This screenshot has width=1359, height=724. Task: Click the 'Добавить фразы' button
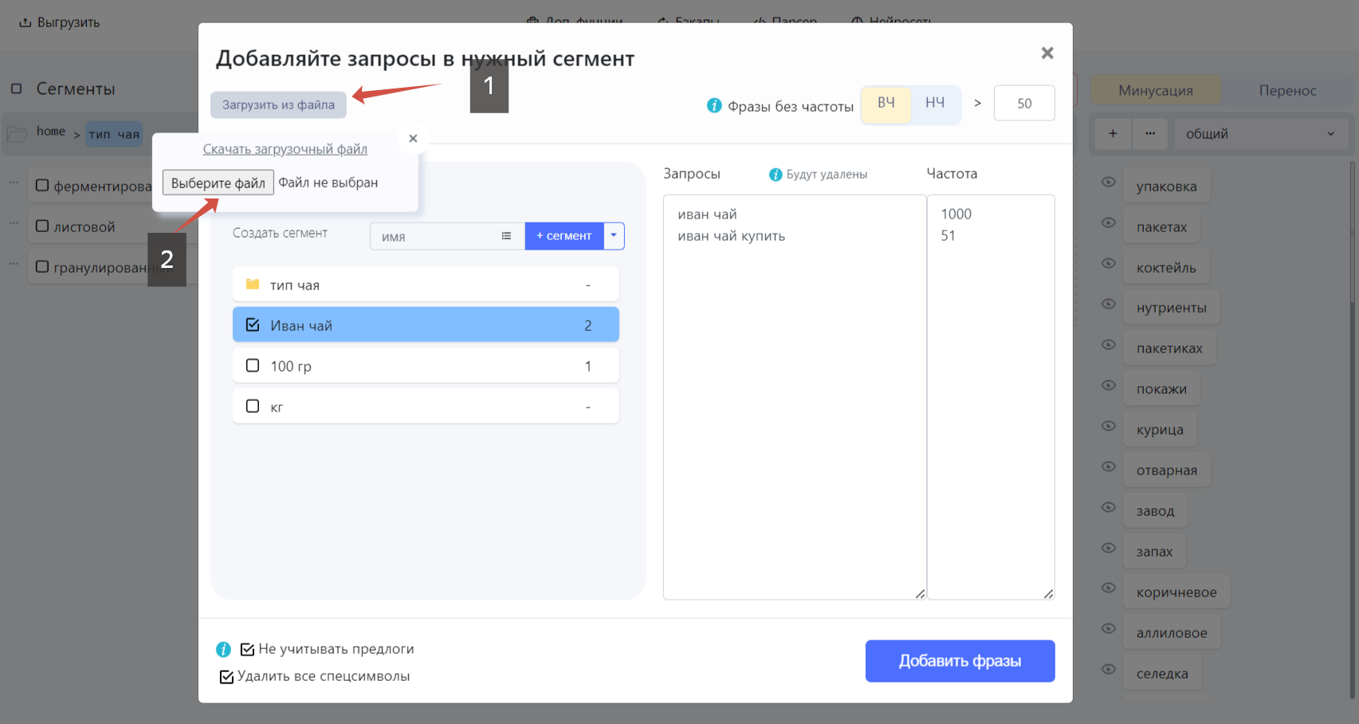pos(960,661)
